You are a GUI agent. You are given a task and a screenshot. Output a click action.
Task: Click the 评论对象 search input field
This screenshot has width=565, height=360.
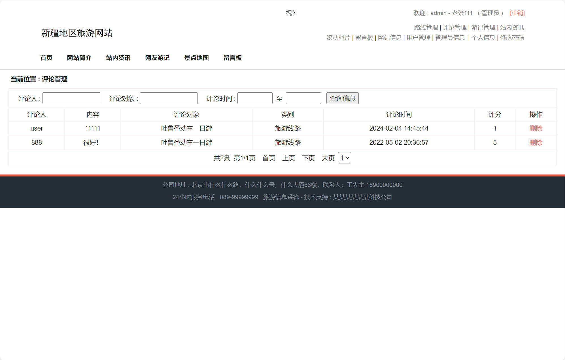point(169,98)
